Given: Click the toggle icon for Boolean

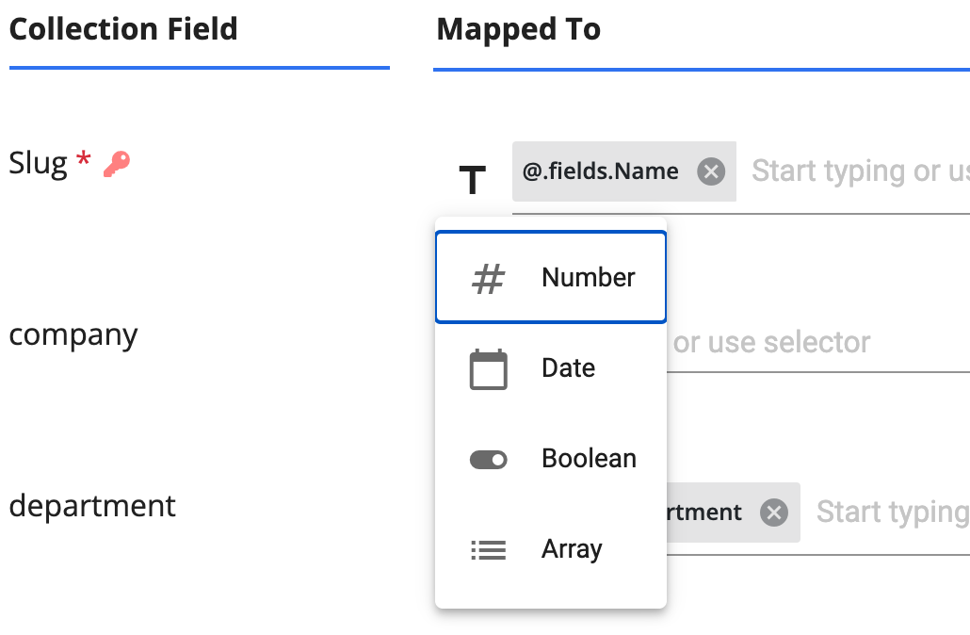Looking at the screenshot, I should (x=488, y=460).
